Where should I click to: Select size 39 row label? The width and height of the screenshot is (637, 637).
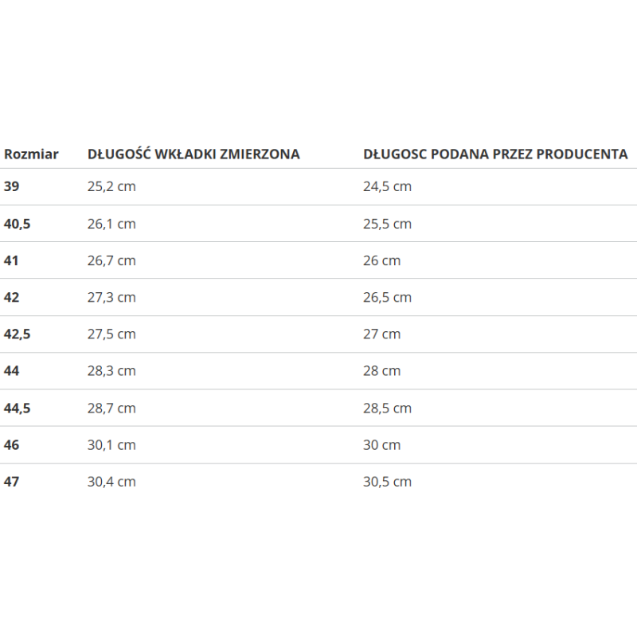click(x=11, y=186)
